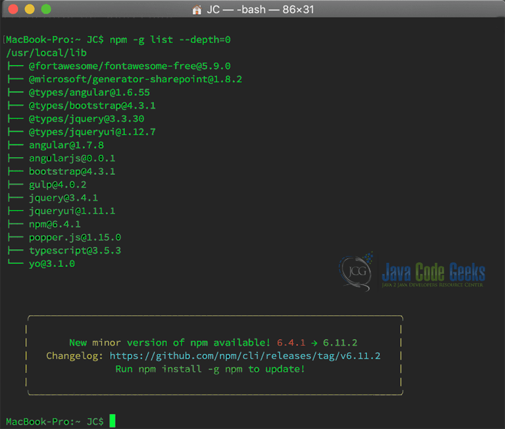The width and height of the screenshot is (505, 429).
Task: Click 'typescript@3.5.3' entry
Action: click(x=75, y=251)
